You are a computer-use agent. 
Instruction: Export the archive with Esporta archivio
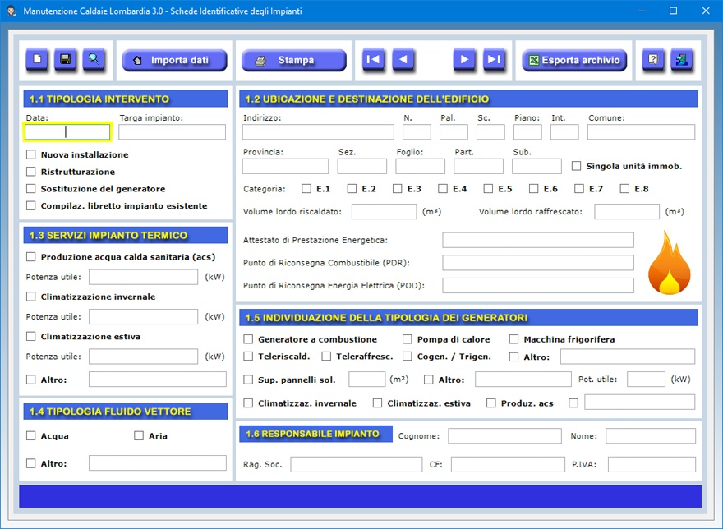pyautogui.click(x=574, y=61)
